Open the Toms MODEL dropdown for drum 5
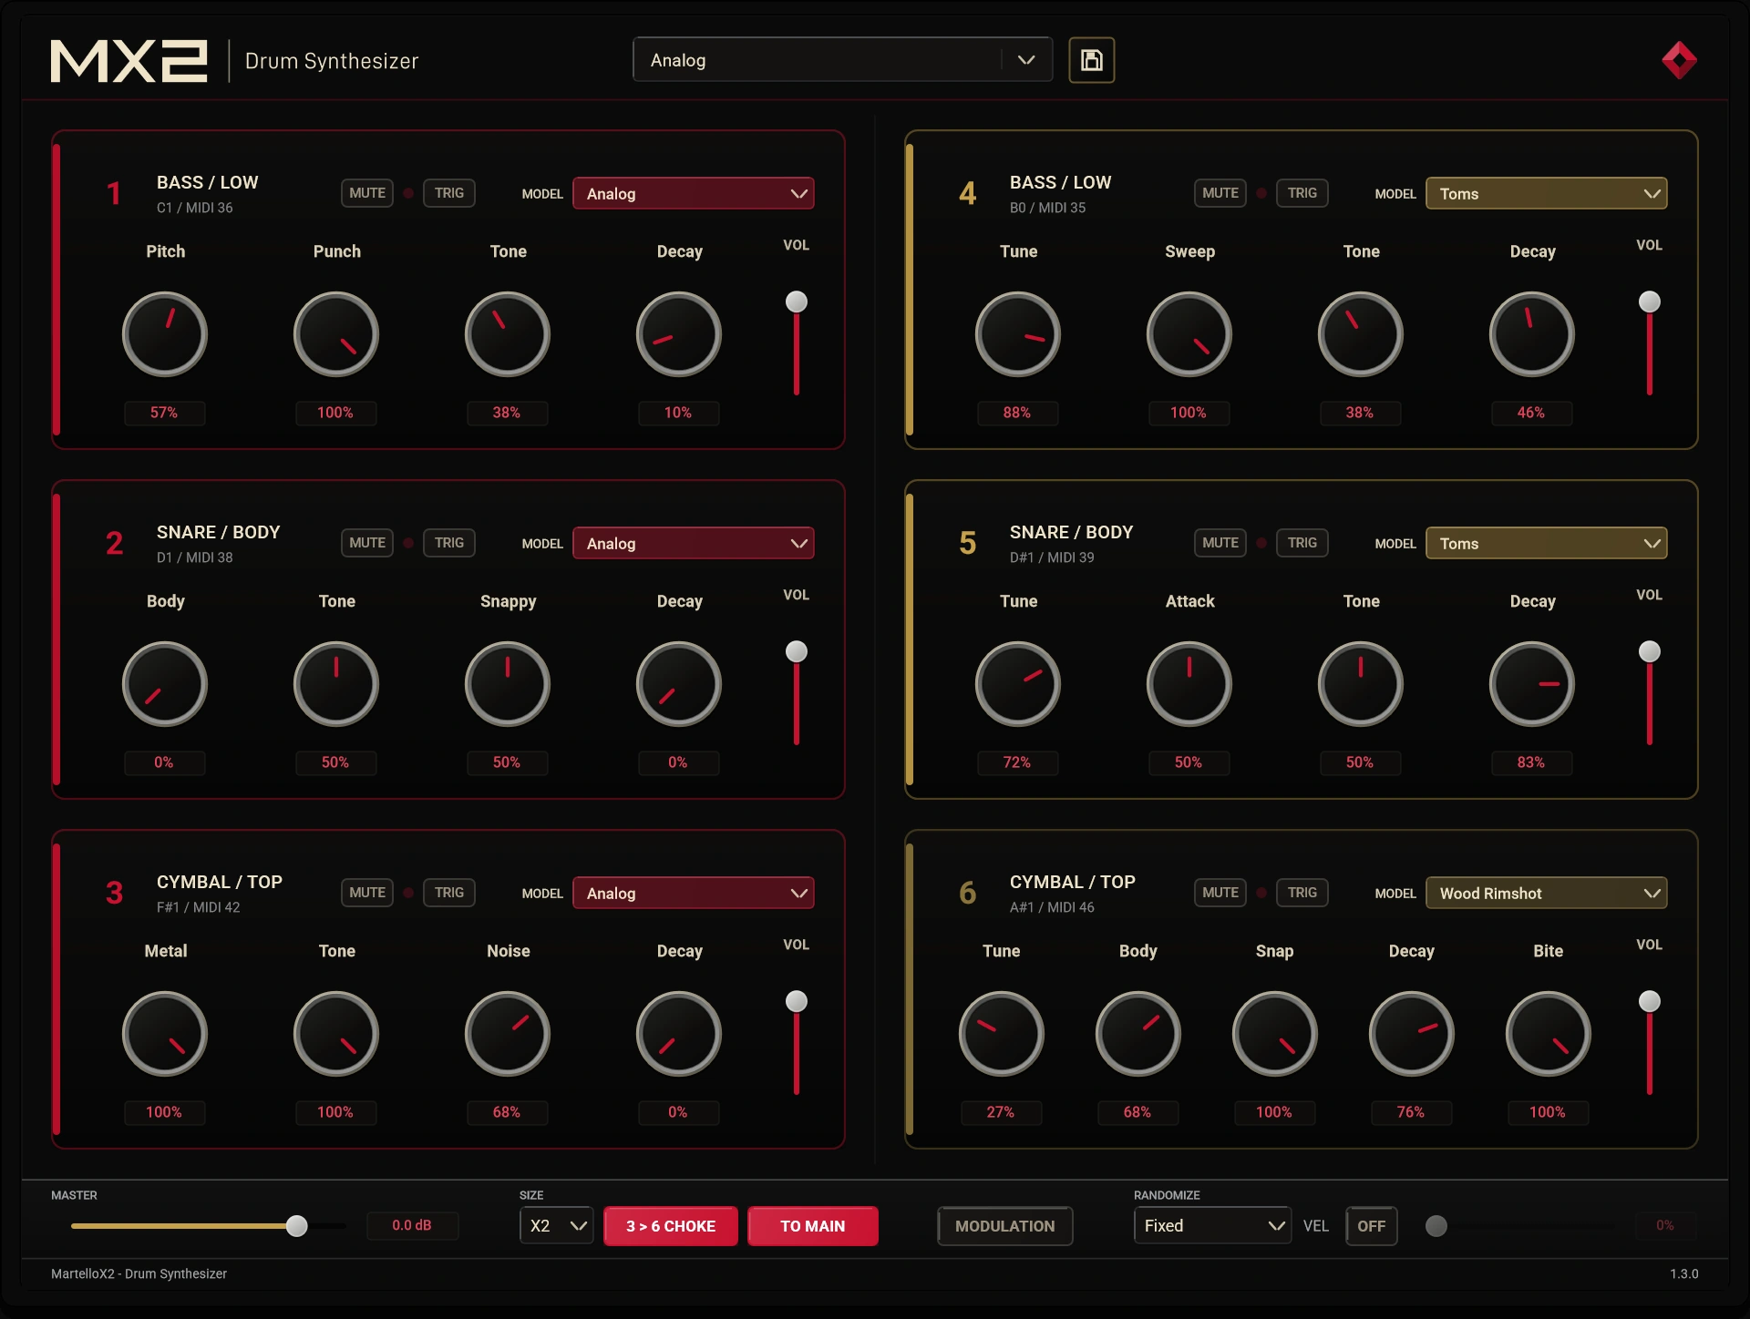The image size is (1750, 1319). pyautogui.click(x=1547, y=543)
